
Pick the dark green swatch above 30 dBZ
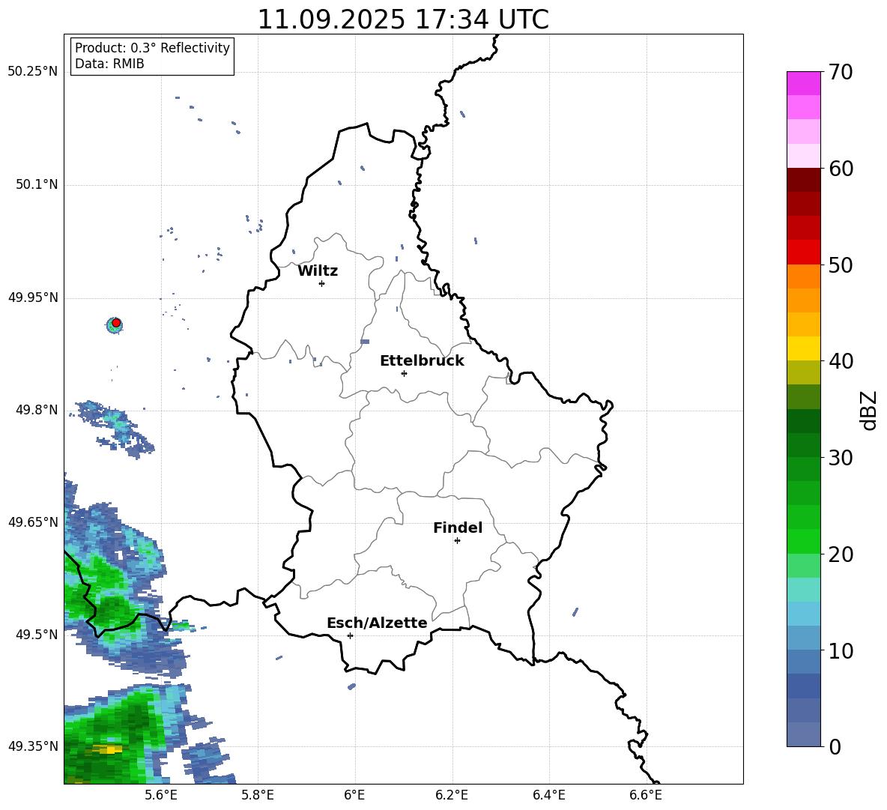tap(804, 445)
